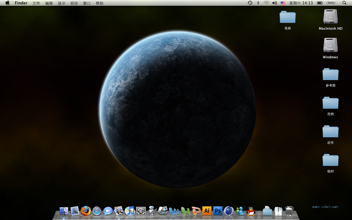This screenshot has width=352, height=220.
Task: Launch Automator robot icon
Action: pyautogui.click(x=152, y=211)
